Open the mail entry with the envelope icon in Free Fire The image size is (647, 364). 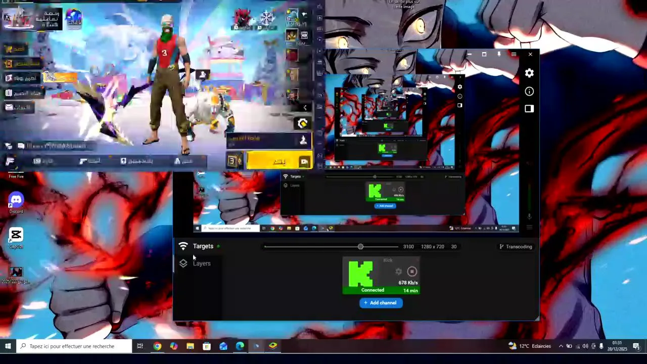pyautogui.click(x=18, y=107)
